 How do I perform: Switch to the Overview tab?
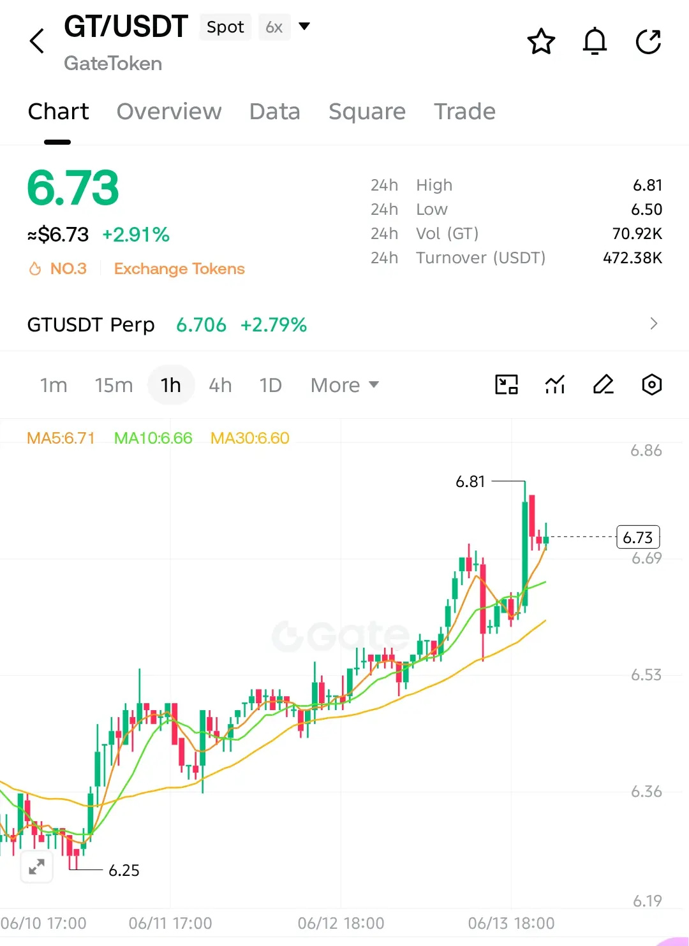click(169, 112)
